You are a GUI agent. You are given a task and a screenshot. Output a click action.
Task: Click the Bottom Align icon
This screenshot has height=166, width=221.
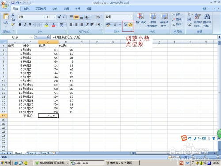(x=81, y=17)
